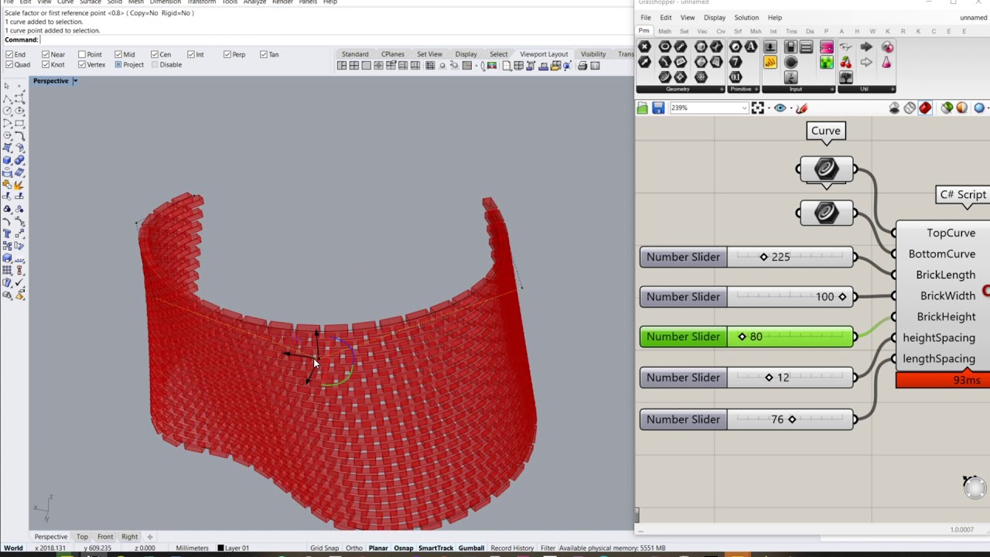This screenshot has height=557, width=990.
Task: Toggle the Near osnap checkbox
Action: coord(46,55)
